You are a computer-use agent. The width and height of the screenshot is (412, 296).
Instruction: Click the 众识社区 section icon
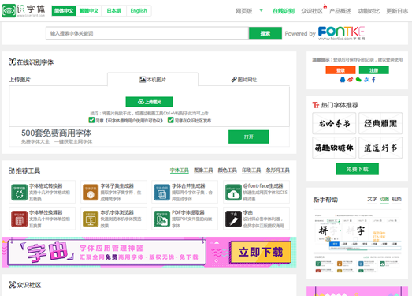coord(12,285)
